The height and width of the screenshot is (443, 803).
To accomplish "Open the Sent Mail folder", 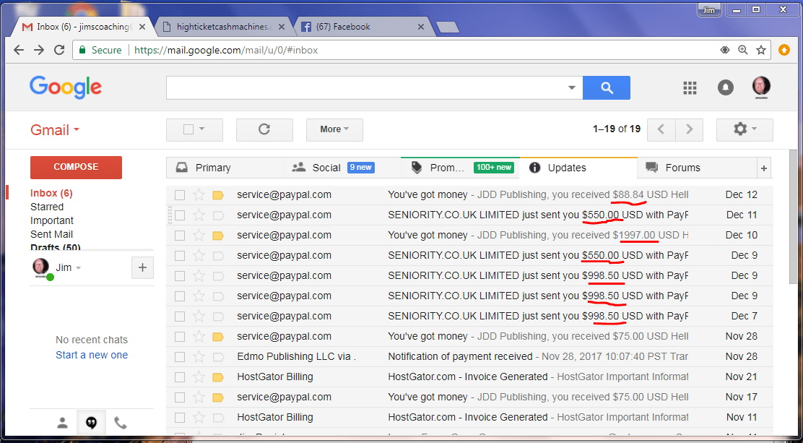I will [x=51, y=234].
